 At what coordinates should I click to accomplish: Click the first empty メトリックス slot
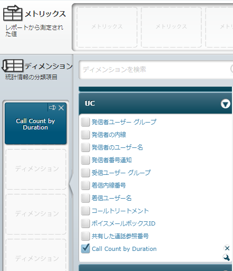pos(107,27)
